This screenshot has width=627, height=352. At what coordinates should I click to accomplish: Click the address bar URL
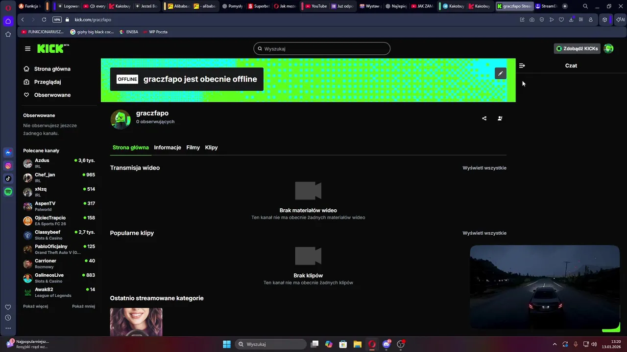(93, 20)
